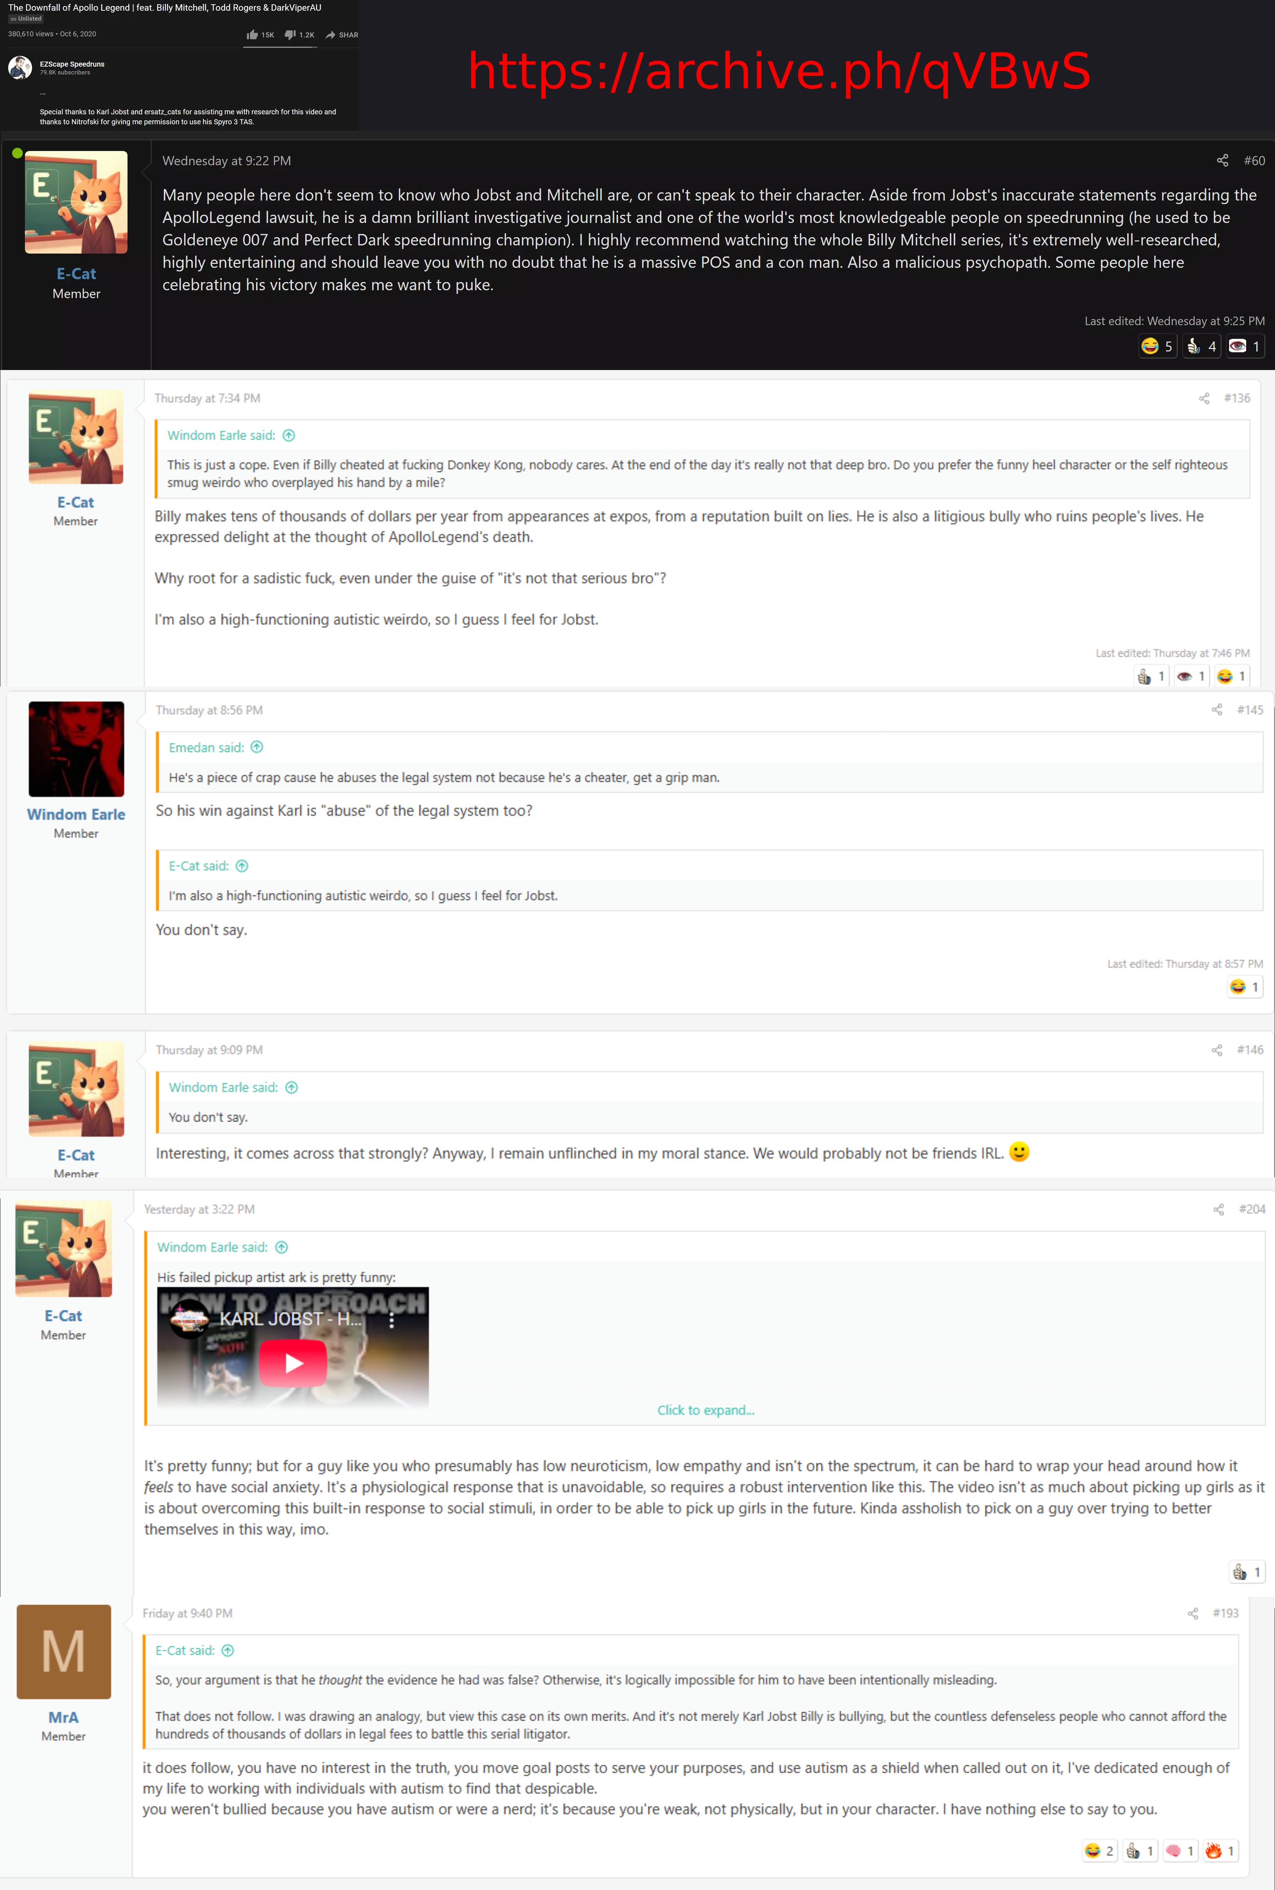Open post number #193 permalink
Viewport: 1275px width, 1890px height.
pos(1225,1614)
